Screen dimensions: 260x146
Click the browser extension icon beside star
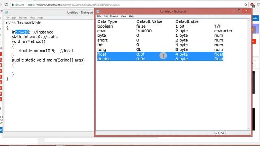click(252, 5)
